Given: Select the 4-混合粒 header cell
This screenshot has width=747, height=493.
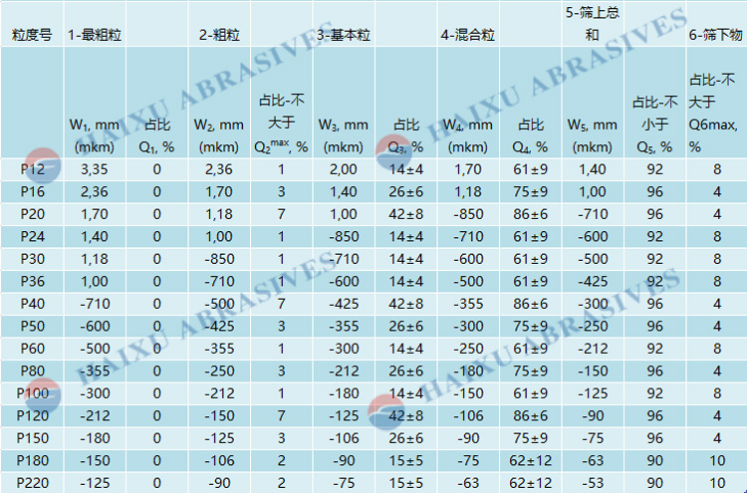Looking at the screenshot, I should coord(468,34).
